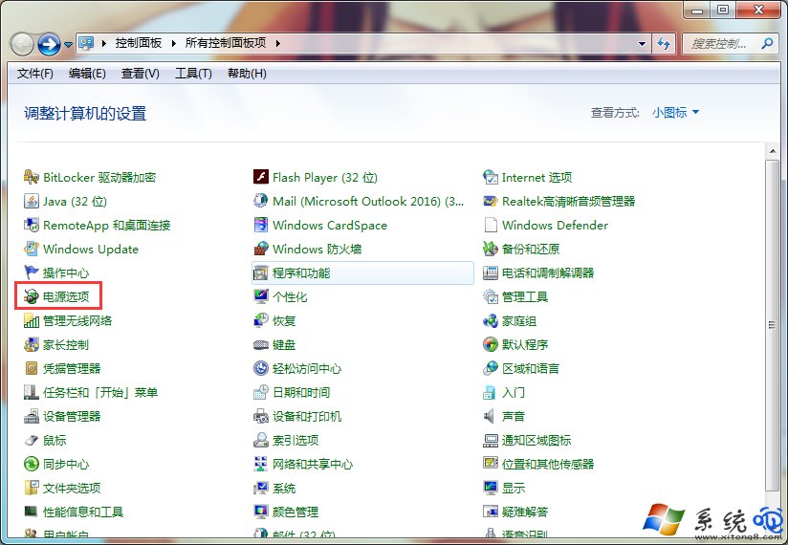Click the 轻松访问中心 icon
Viewport: 788px width, 545px height.
[261, 368]
